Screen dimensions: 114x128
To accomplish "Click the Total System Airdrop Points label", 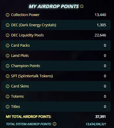I will [x=29, y=124].
